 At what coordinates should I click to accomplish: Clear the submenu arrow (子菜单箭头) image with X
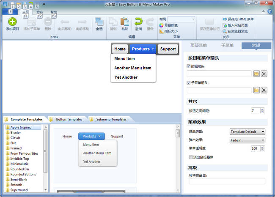[x=264, y=90]
